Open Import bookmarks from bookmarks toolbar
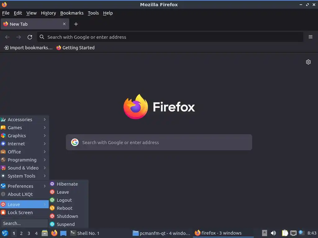Viewport: 318px width, 238px height. pos(28,48)
